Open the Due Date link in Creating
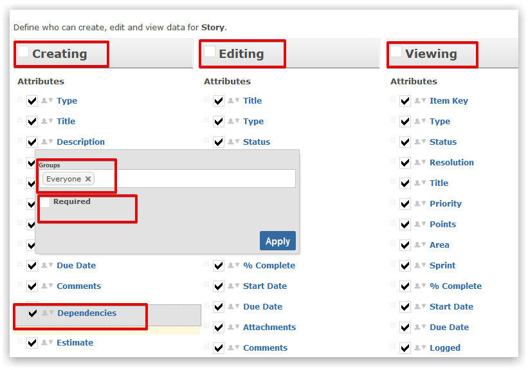Image resolution: width=528 pixels, height=370 pixels. (76, 265)
